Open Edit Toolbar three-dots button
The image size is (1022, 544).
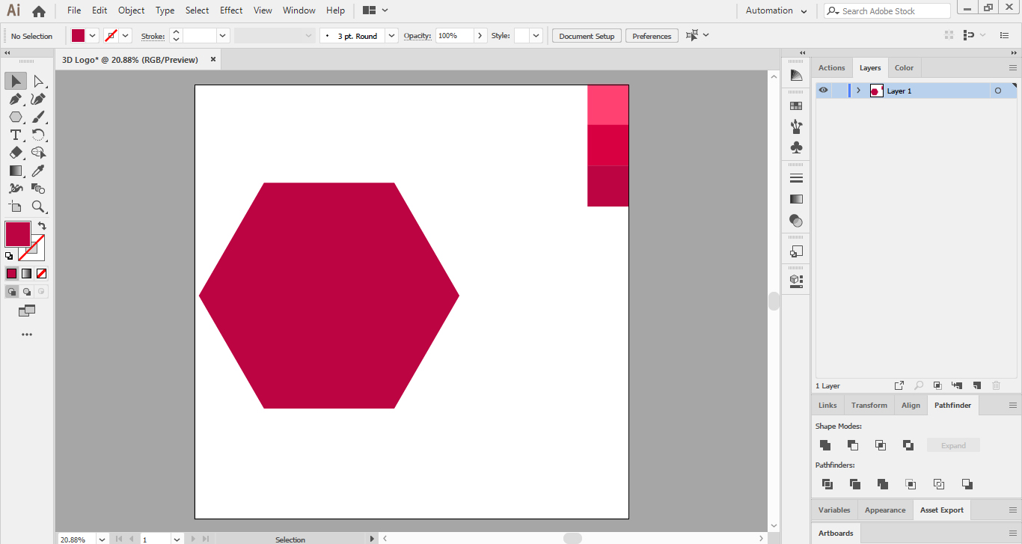[27, 334]
